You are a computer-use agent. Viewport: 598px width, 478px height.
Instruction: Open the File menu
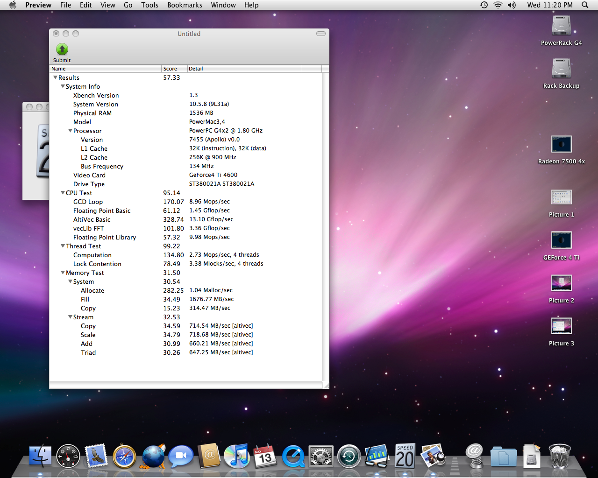click(x=65, y=5)
